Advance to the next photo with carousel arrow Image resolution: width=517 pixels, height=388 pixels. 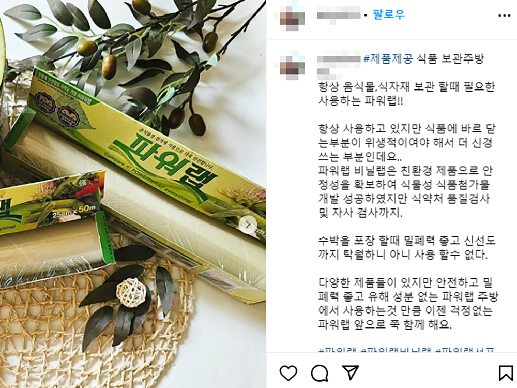click(x=248, y=225)
